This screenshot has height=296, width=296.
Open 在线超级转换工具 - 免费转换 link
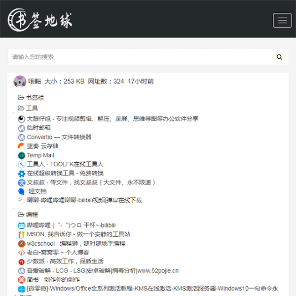65,173
